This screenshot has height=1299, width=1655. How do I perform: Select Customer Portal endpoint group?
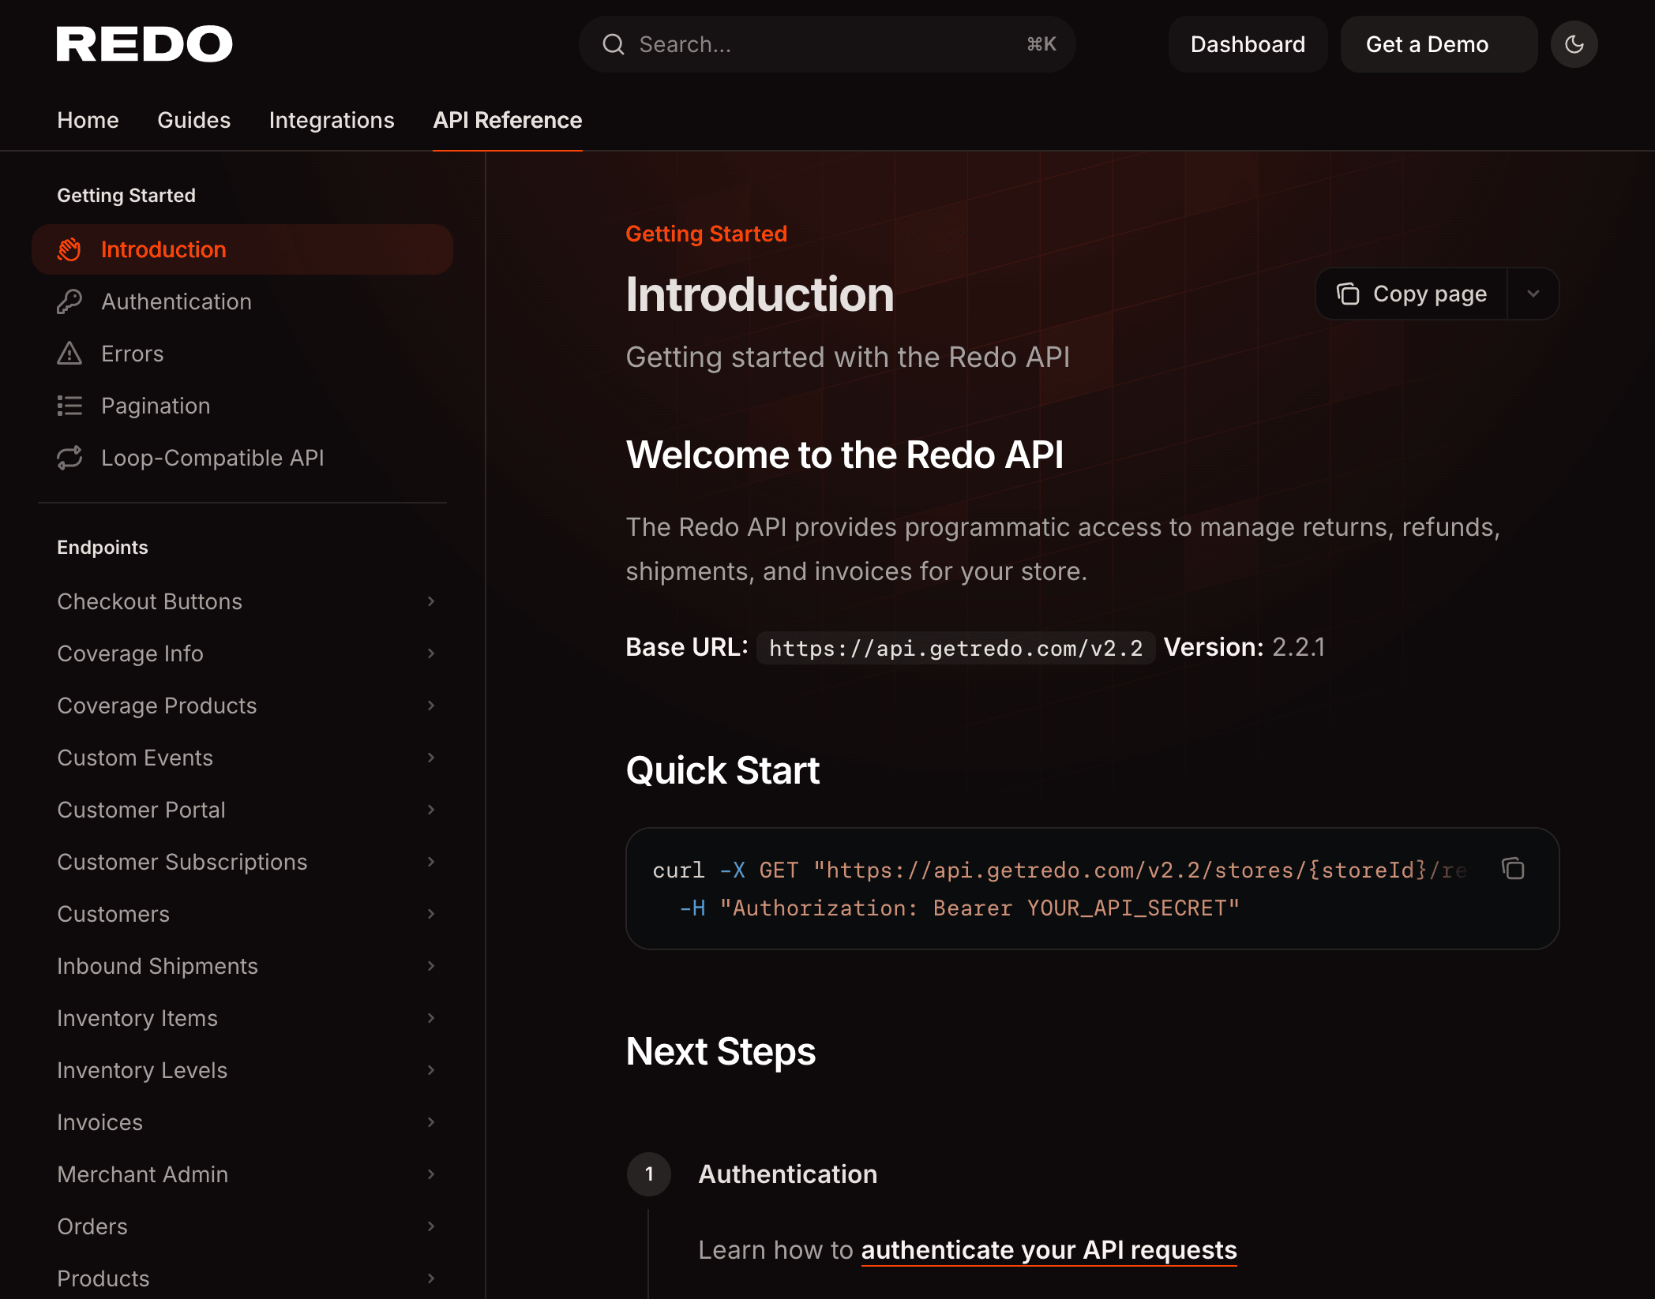pos(242,810)
